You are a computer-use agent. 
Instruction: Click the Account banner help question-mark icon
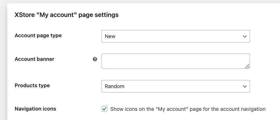pyautogui.click(x=95, y=59)
